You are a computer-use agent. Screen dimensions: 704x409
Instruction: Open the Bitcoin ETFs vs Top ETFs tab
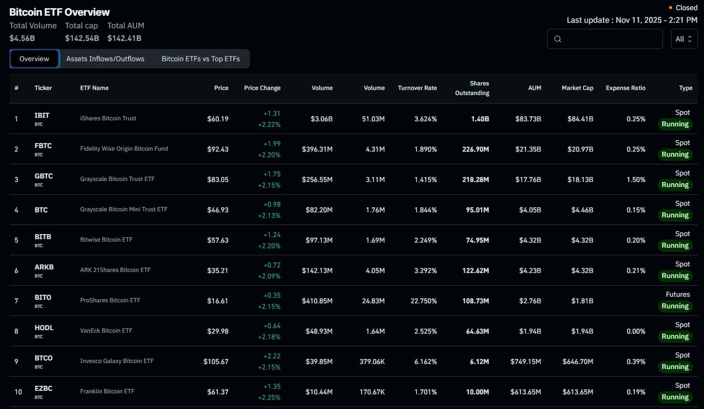click(x=200, y=59)
